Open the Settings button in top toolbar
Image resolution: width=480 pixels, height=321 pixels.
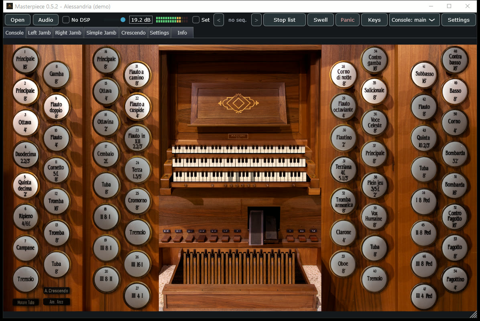pos(459,20)
